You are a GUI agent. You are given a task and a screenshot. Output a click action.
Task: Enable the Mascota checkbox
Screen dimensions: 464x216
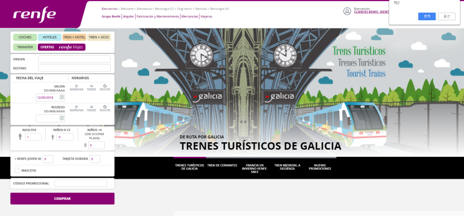click(x=17, y=170)
